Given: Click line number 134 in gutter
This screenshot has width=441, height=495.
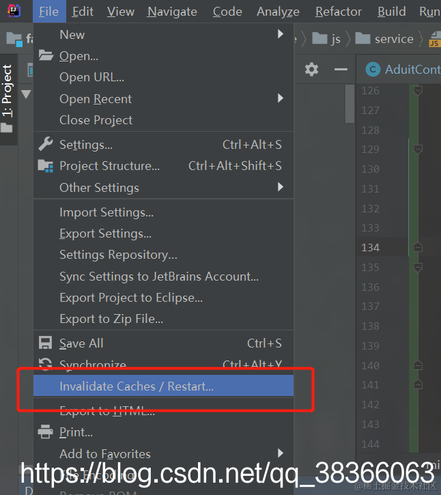Looking at the screenshot, I should [370, 247].
